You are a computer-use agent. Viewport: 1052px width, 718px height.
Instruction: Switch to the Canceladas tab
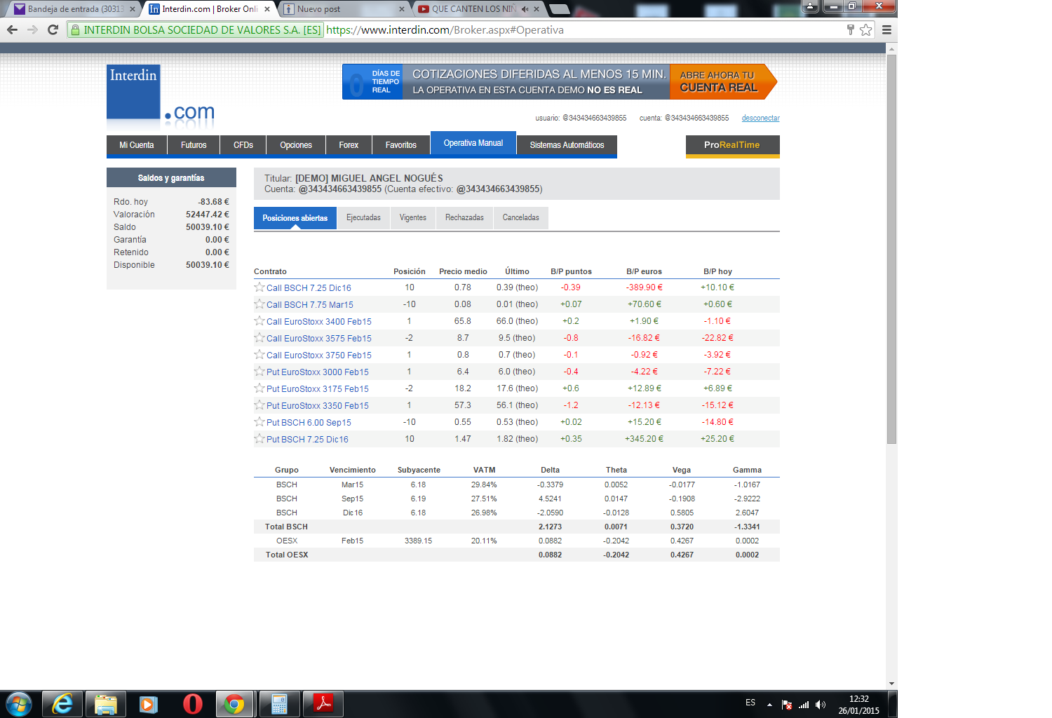[521, 218]
